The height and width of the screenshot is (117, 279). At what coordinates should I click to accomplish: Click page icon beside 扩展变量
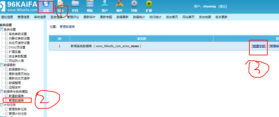click(6, 52)
